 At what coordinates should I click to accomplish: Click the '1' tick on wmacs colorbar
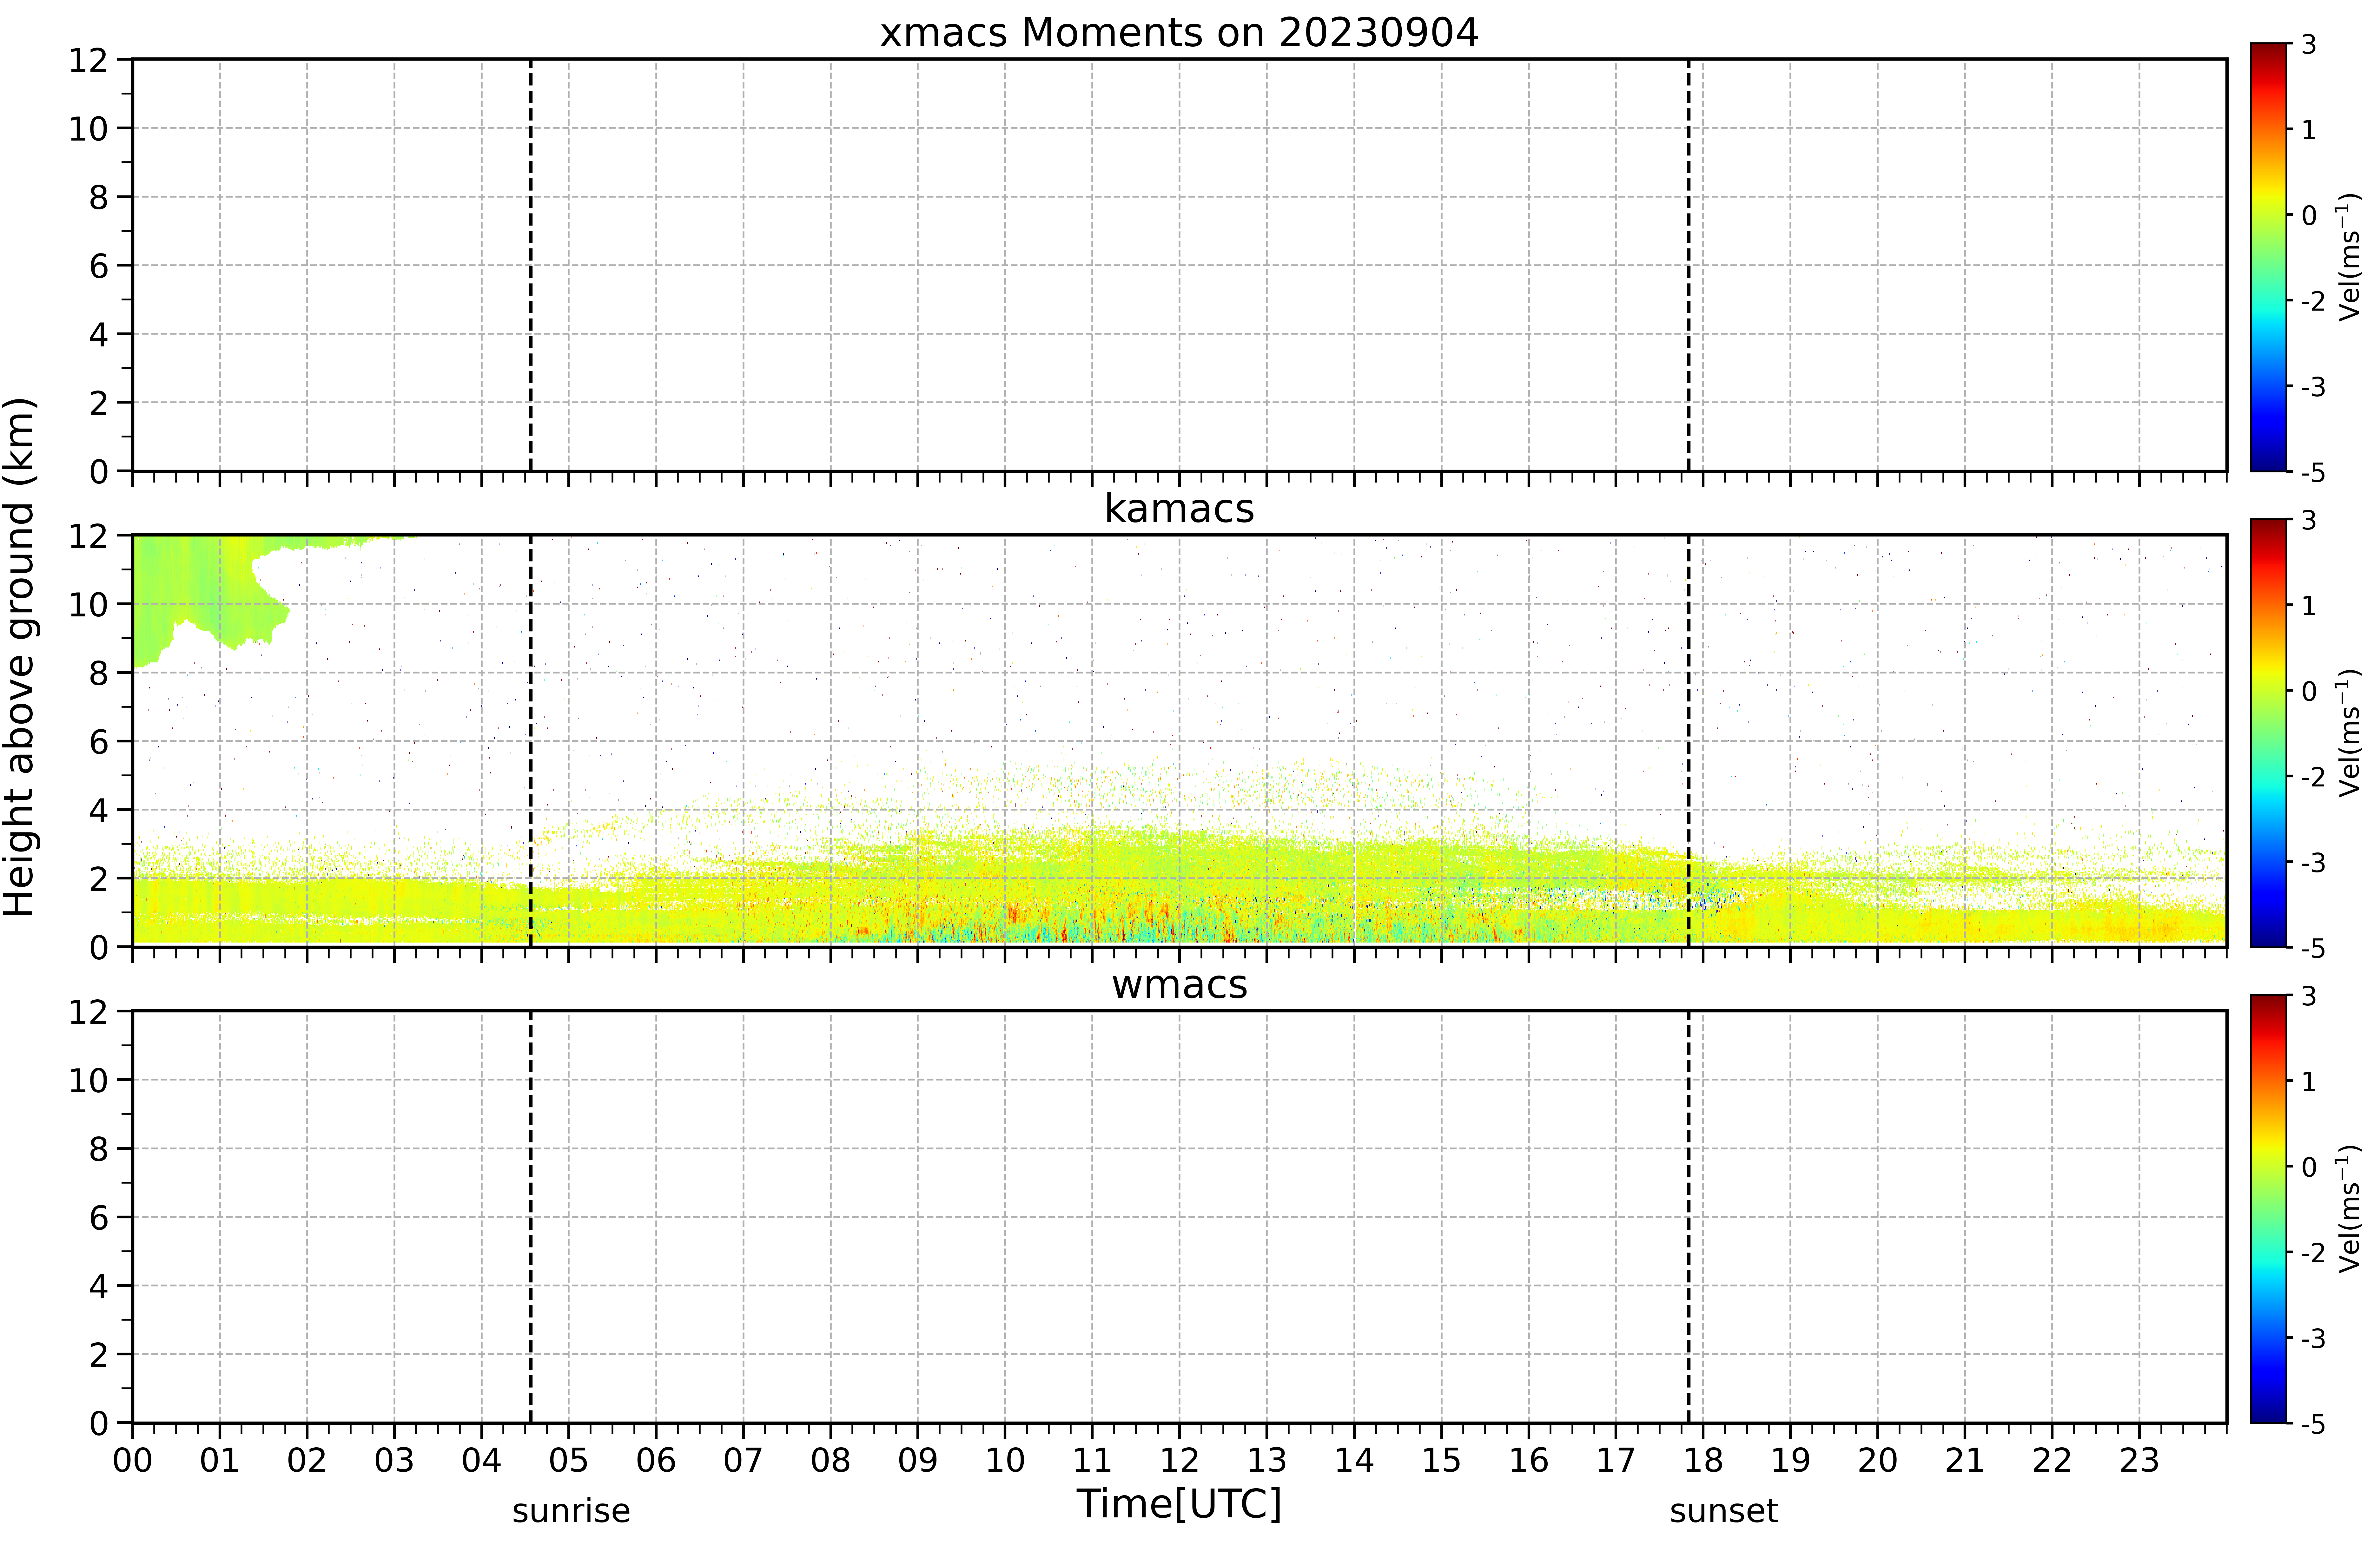(2309, 1081)
